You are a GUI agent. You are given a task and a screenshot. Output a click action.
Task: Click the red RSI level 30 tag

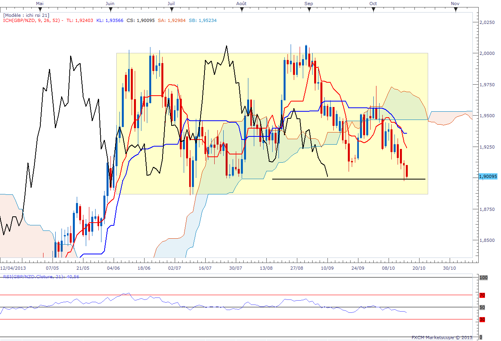pyautogui.click(x=482, y=319)
